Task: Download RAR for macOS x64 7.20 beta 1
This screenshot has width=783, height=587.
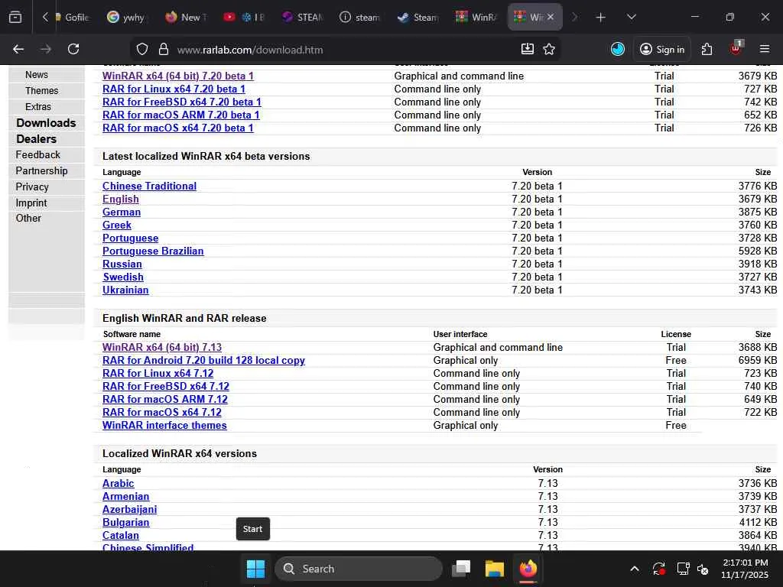Action: (x=177, y=128)
